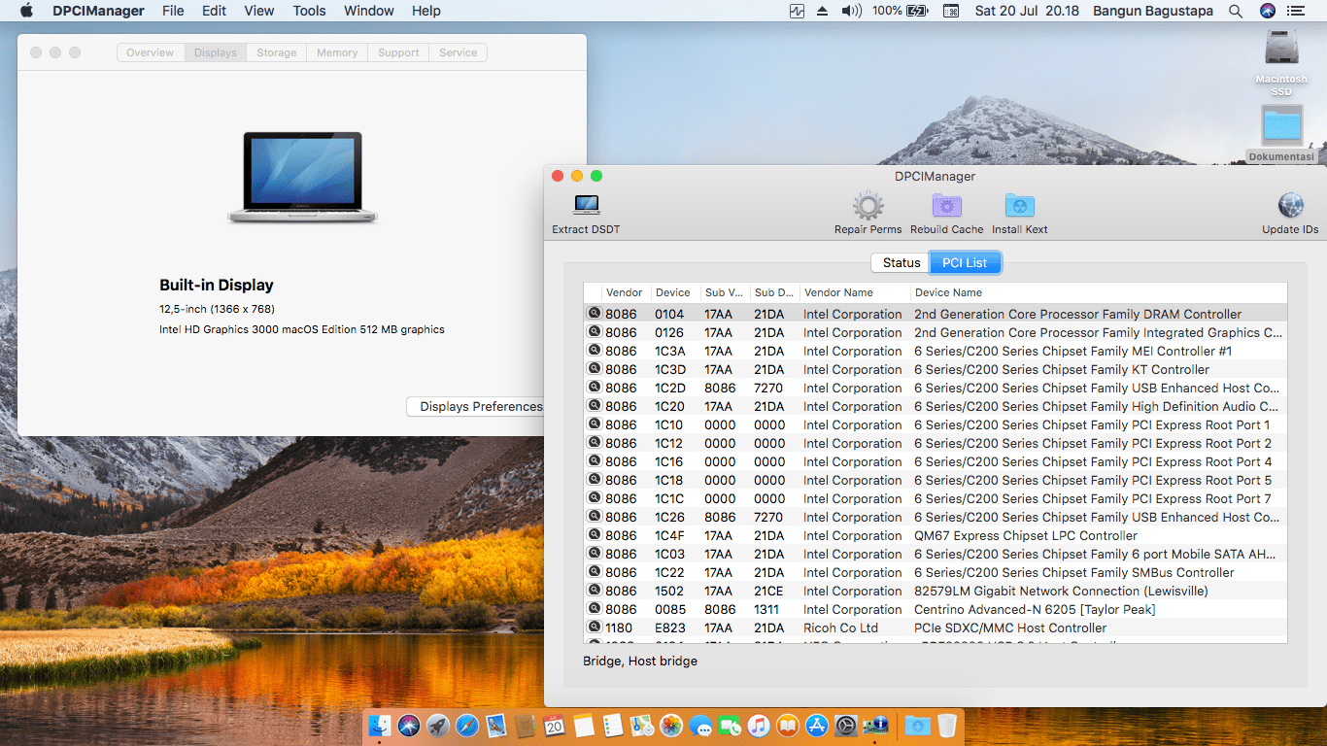Screen dimensions: 1327x746
Task: Select the Dokumentasi folder on desktop
Action: click(1282, 126)
